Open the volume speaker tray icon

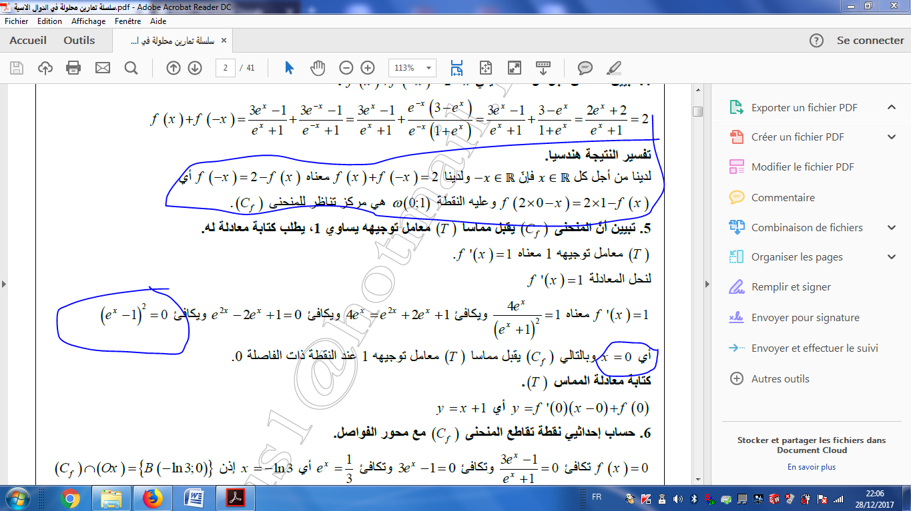pos(678,498)
